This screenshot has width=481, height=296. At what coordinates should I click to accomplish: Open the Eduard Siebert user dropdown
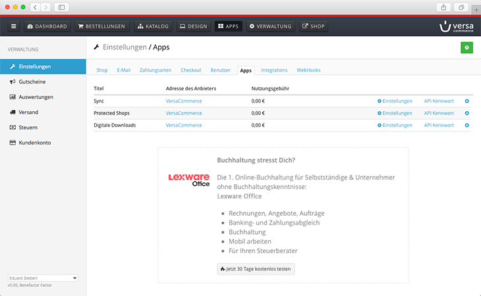(43, 278)
